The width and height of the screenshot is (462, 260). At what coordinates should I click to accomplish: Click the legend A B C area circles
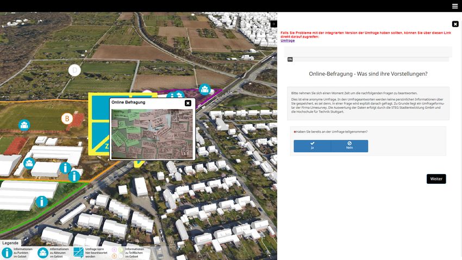[117, 253]
